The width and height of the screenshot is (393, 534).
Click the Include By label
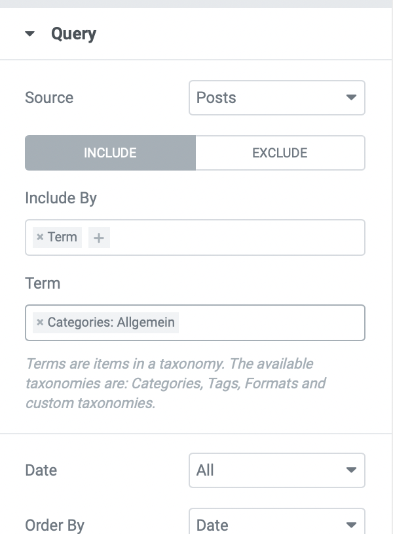coord(61,198)
